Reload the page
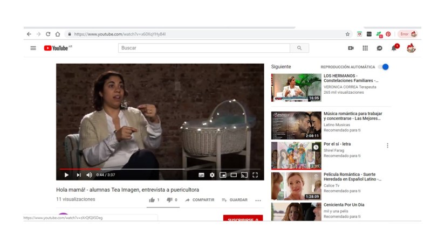The width and height of the screenshot is (445, 250). pos(48,34)
